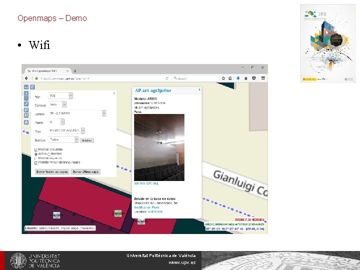Click the Universitat Politècnica de València logo
This screenshot has width=360, height=270.
(35, 261)
